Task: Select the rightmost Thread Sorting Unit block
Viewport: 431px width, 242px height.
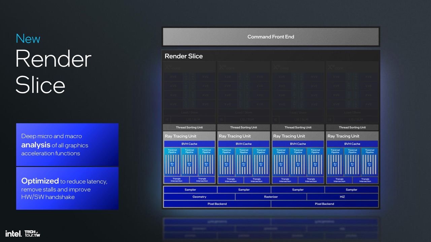Action: tap(352, 127)
